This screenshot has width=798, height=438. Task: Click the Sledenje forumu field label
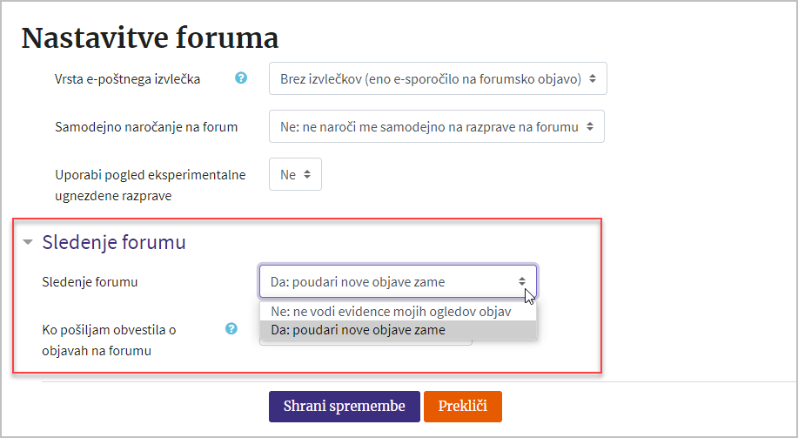tap(91, 281)
